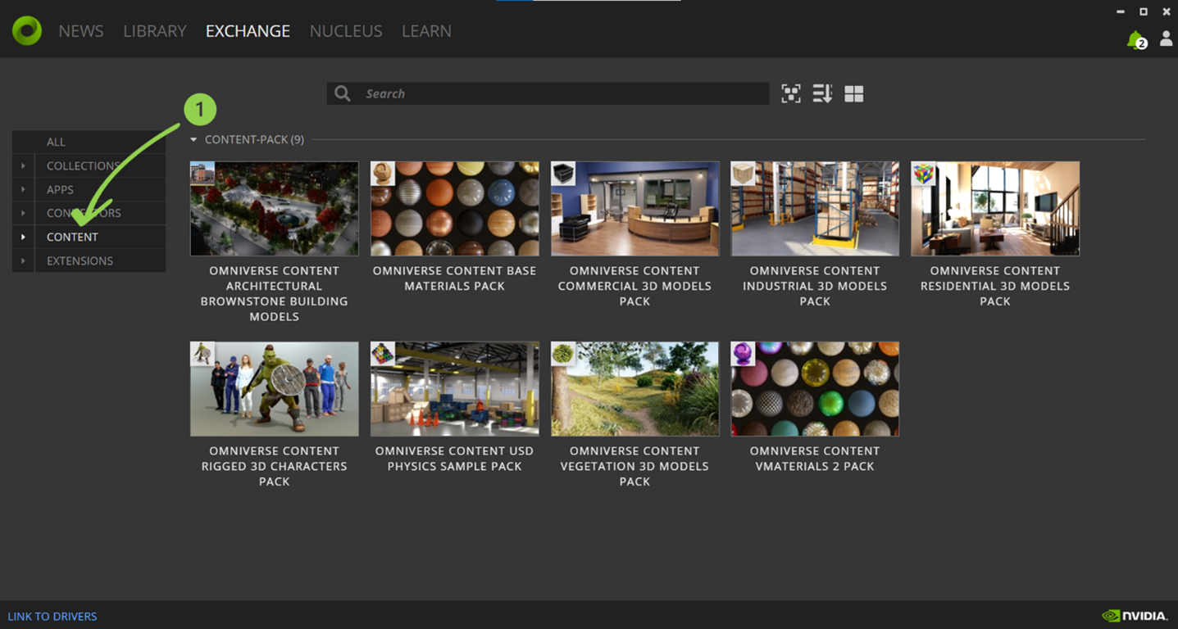Go to the News tab
Viewport: 1178px width, 629px height.
81,31
